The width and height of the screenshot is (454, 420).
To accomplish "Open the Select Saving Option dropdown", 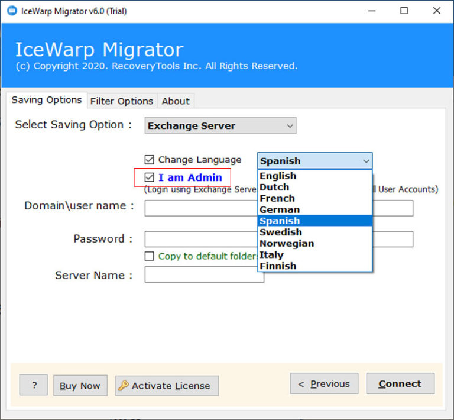I will (x=220, y=125).
